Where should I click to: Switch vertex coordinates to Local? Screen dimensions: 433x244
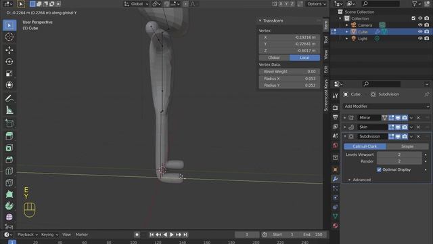(304, 58)
